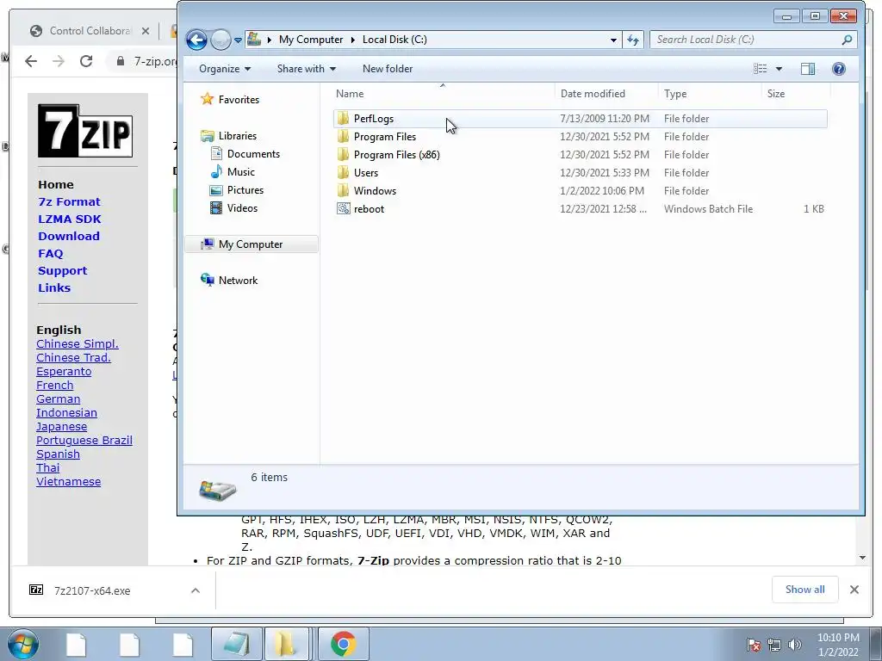Select the Program Files (x86) folder icon

pyautogui.click(x=343, y=155)
